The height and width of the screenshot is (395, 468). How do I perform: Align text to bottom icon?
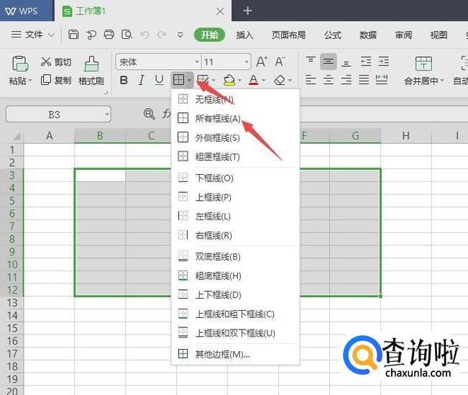346,63
